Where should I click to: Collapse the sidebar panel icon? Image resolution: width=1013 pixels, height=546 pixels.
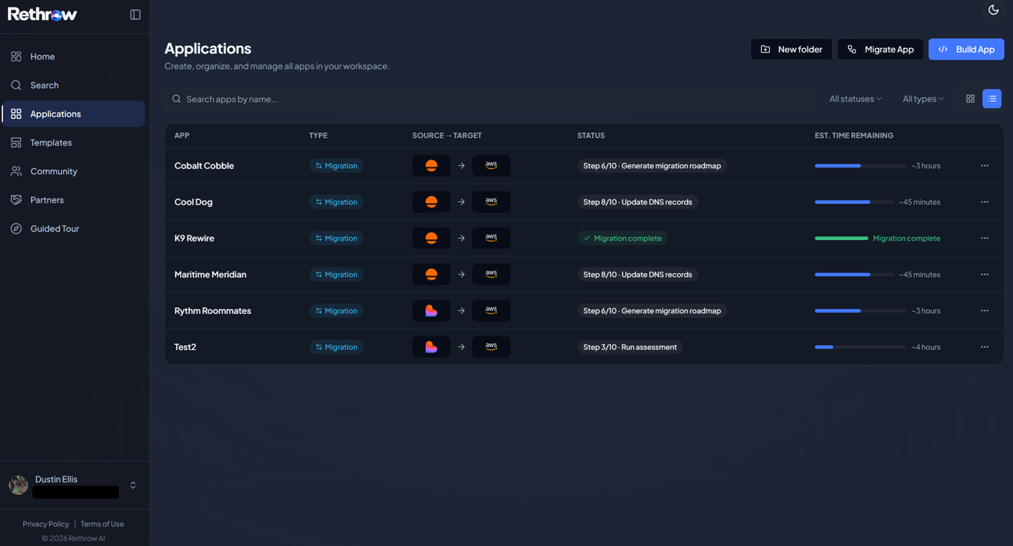click(x=135, y=14)
